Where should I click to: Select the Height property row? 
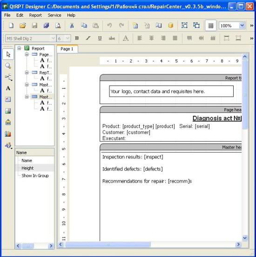click(x=34, y=168)
